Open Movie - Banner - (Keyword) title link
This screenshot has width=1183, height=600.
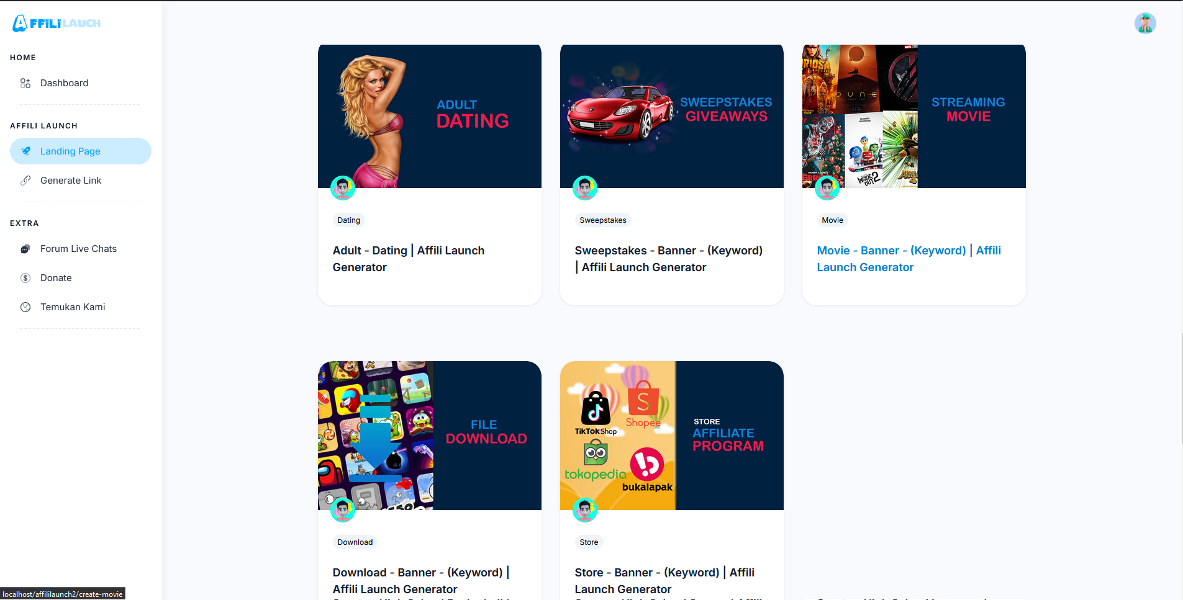coord(909,259)
